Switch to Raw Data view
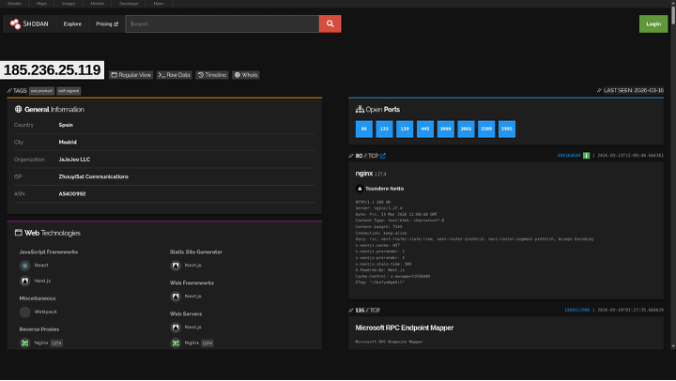Screen dimensions: 676x381 click(x=175, y=74)
